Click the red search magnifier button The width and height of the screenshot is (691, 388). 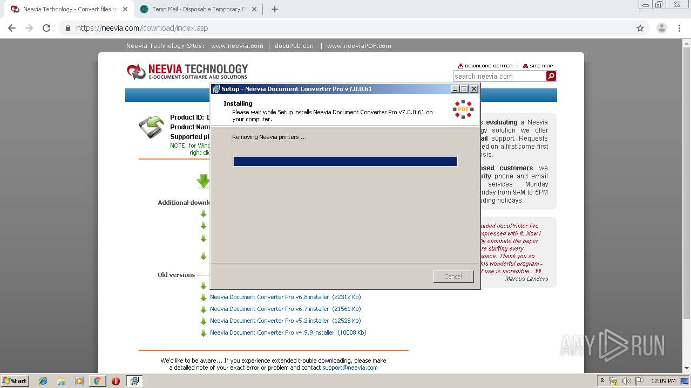(x=551, y=76)
